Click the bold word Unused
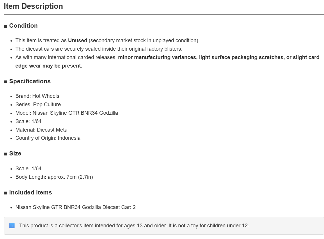 (x=78, y=40)
